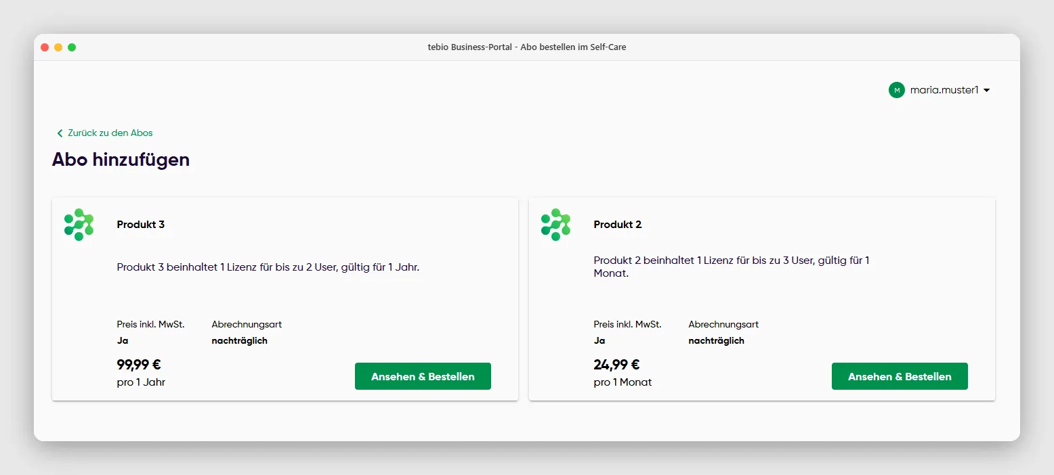Click Ja value in Produkt 3 card
1054x475 pixels.
[123, 341]
